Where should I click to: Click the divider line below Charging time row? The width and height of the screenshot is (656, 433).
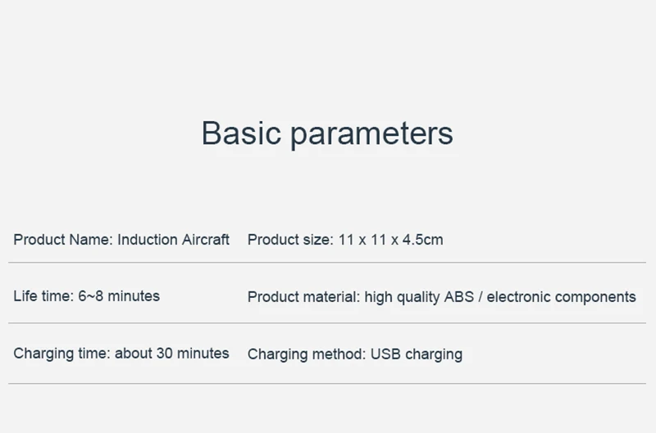tap(327, 383)
